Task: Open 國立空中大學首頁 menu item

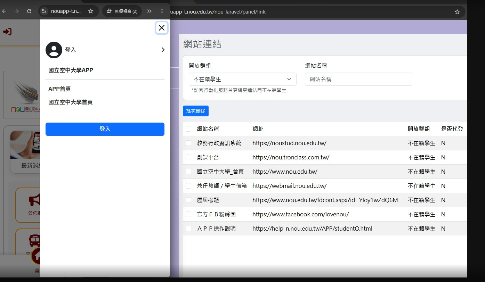Action: point(71,102)
